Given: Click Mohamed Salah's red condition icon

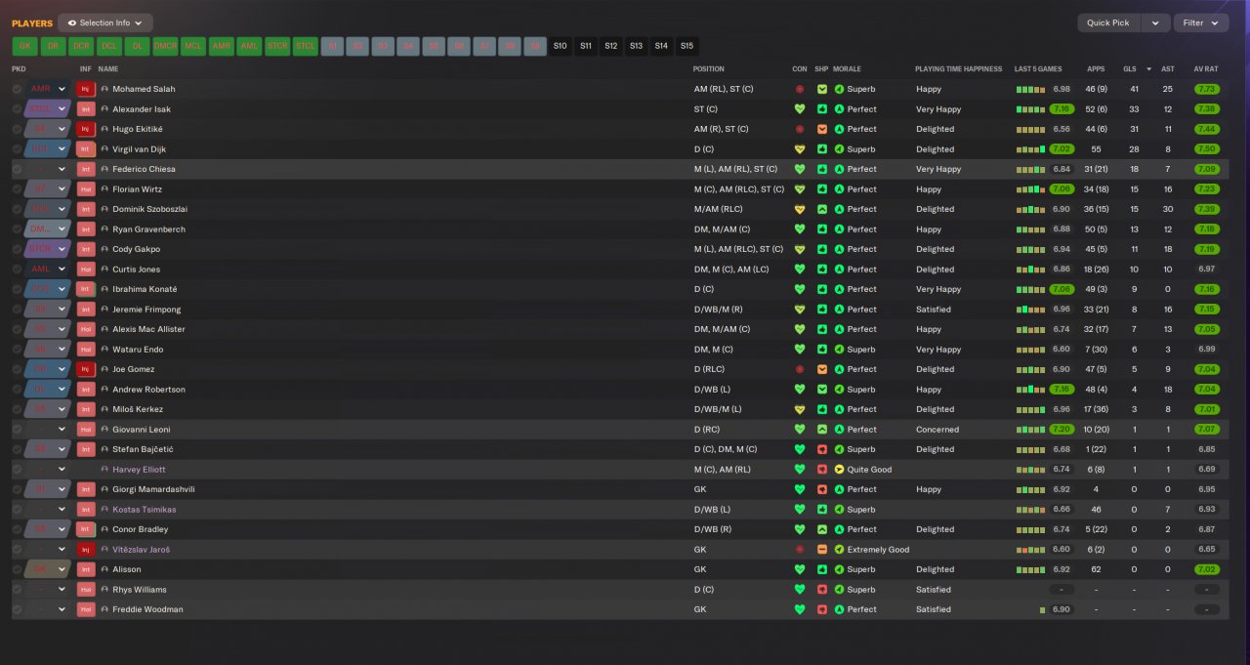Looking at the screenshot, I should [x=800, y=89].
